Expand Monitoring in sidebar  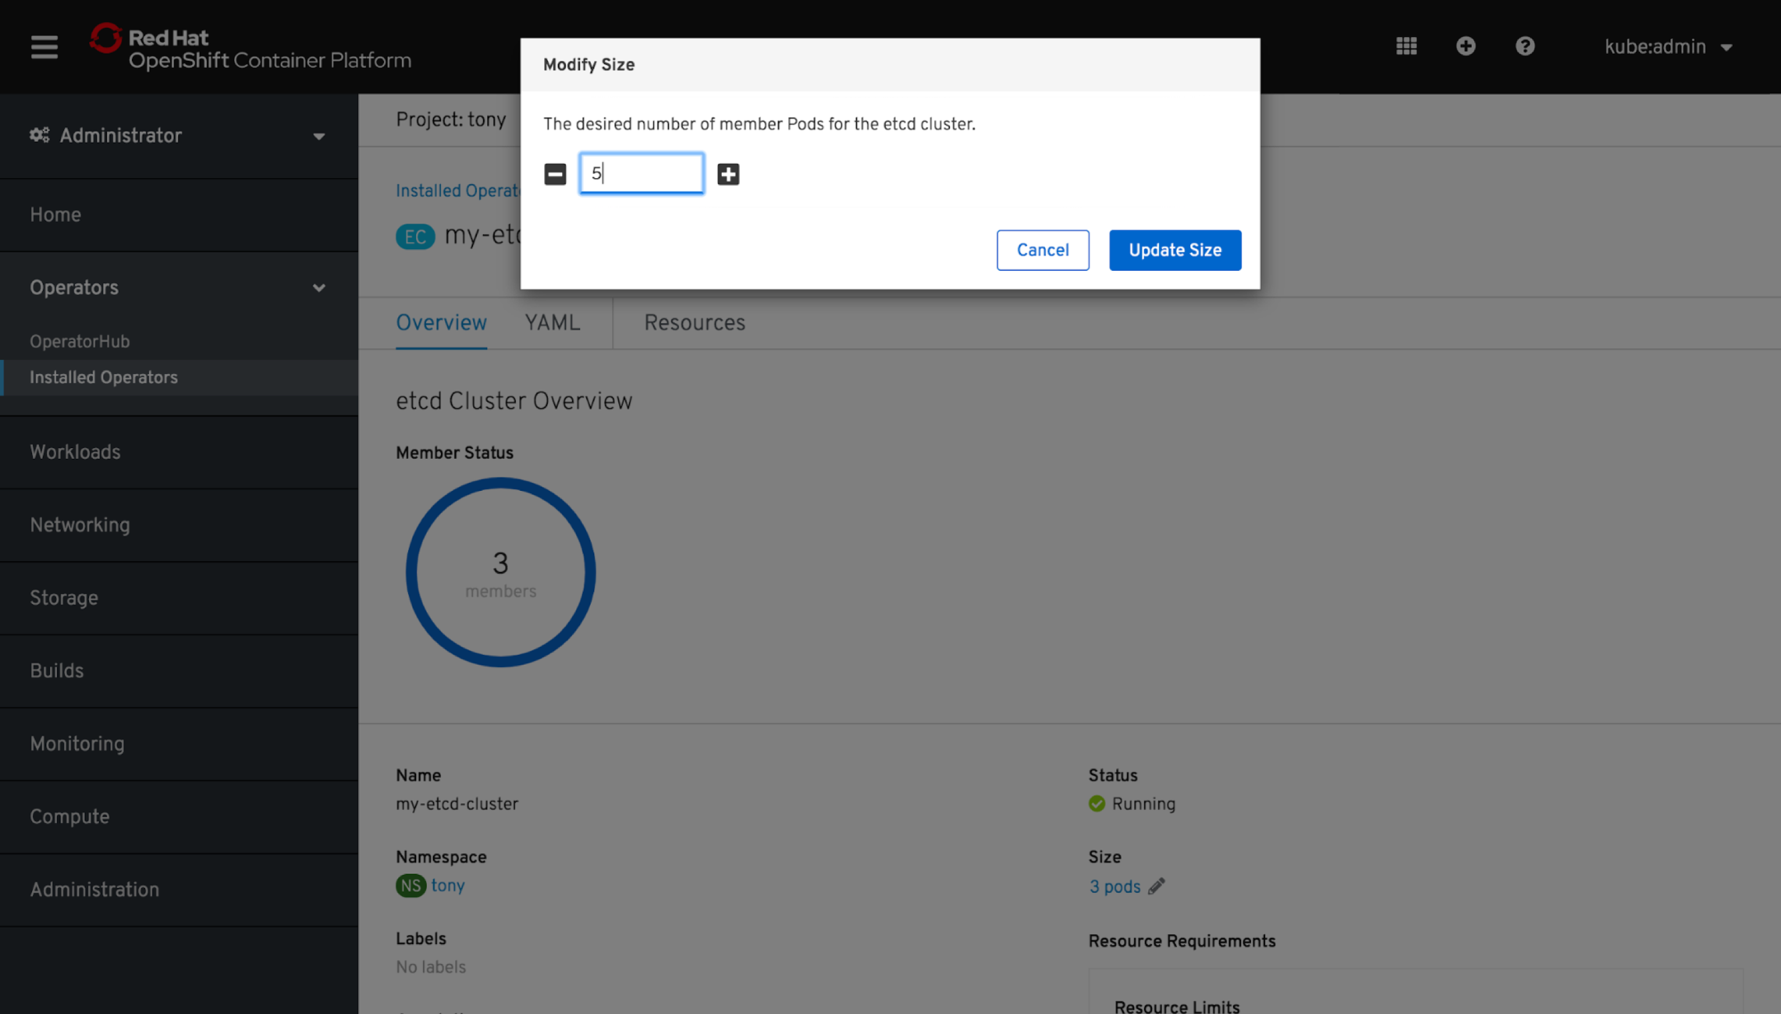[179, 744]
